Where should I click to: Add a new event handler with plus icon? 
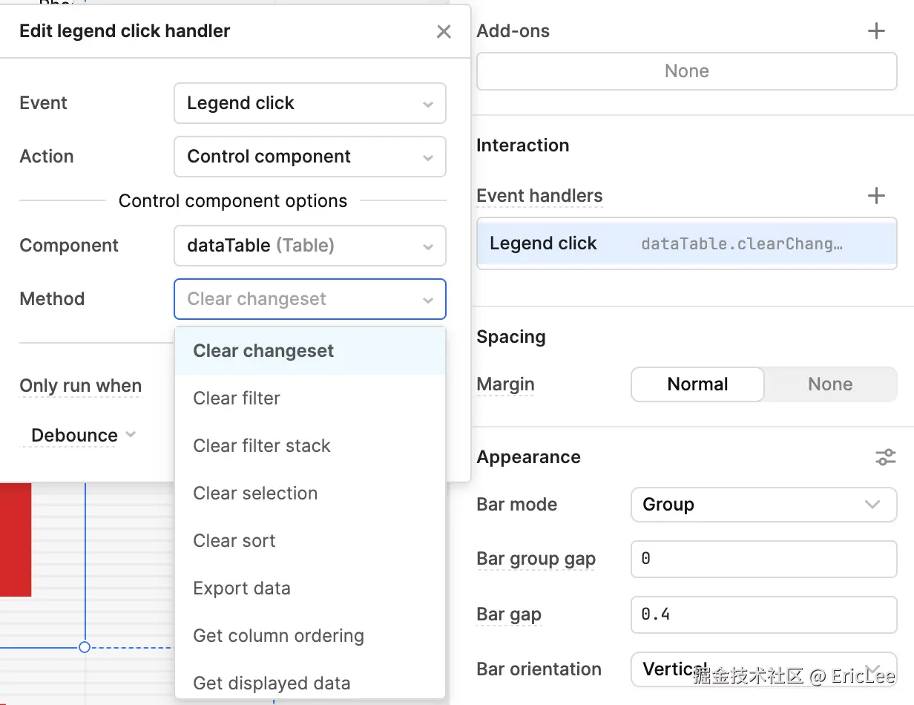[876, 196]
